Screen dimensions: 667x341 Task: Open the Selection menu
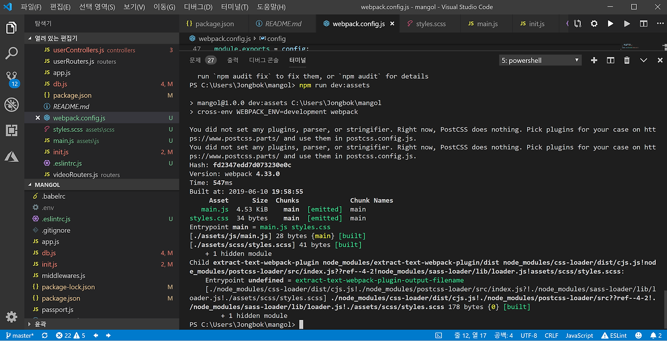97,7
